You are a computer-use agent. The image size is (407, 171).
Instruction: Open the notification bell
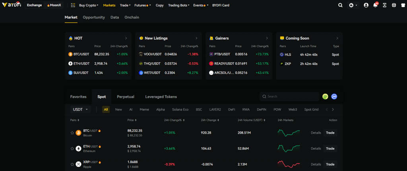coord(375,6)
